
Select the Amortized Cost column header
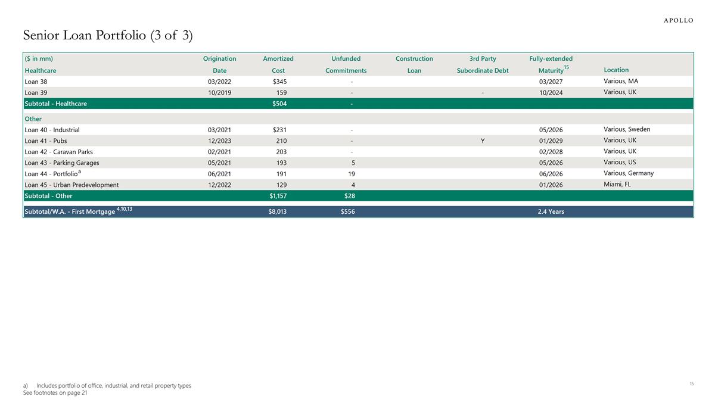(x=278, y=64)
